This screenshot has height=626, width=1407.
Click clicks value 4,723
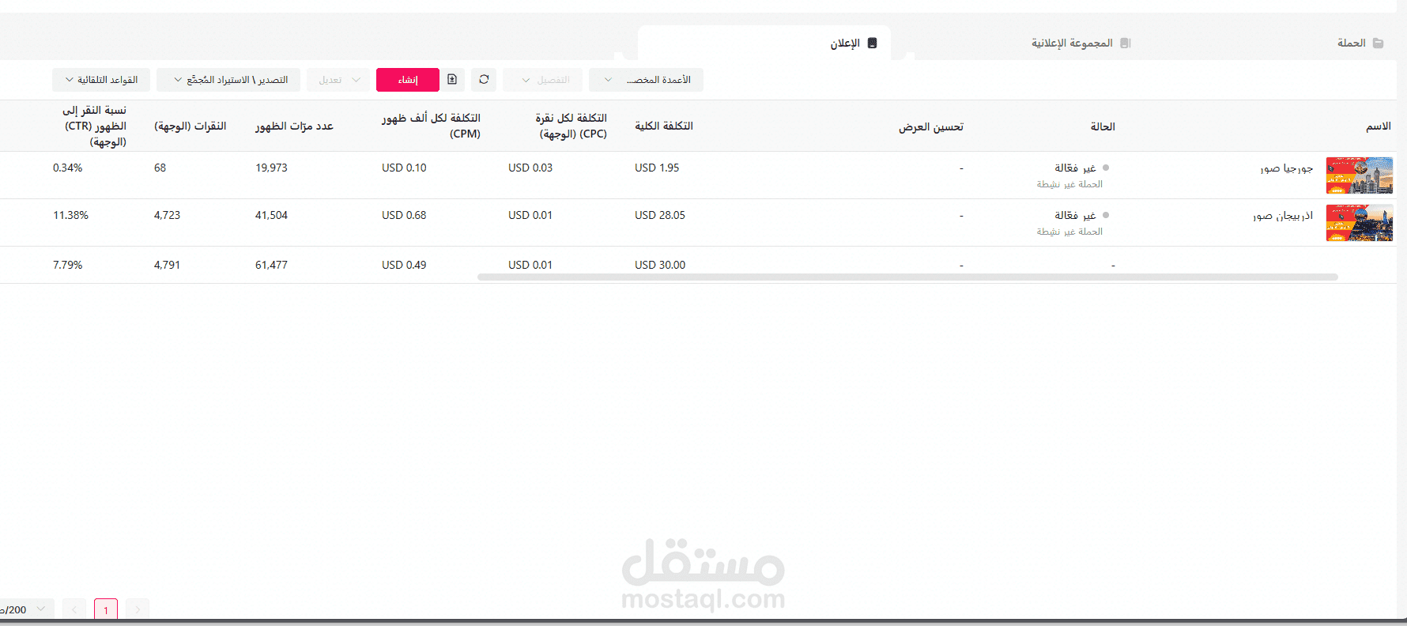click(167, 215)
